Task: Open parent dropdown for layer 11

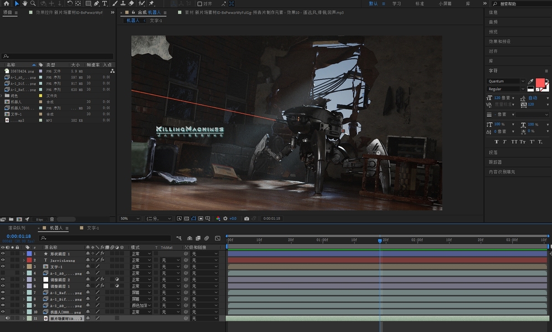Action: (x=204, y=318)
